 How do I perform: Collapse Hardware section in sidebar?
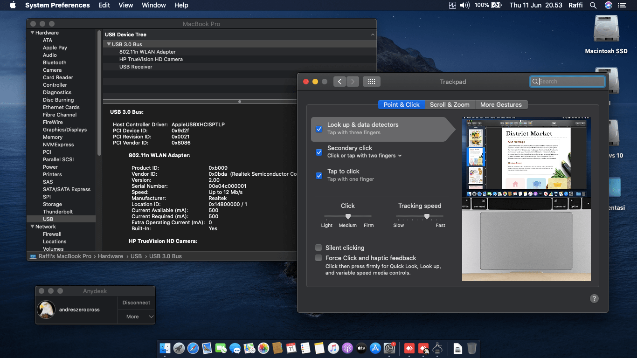(x=33, y=33)
